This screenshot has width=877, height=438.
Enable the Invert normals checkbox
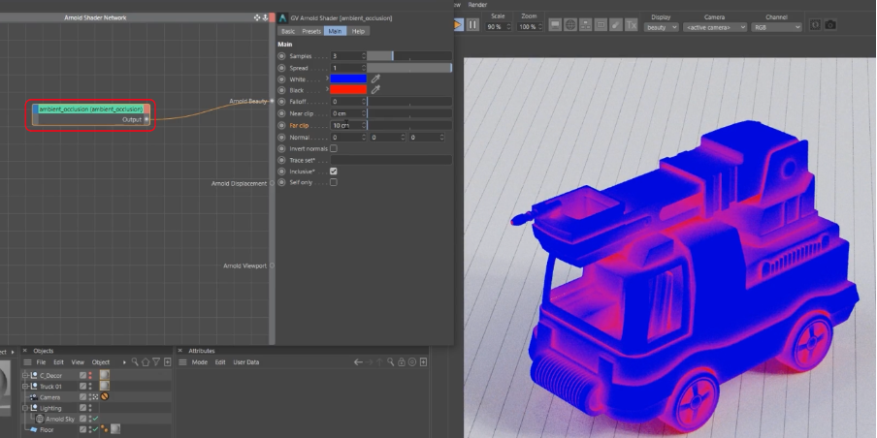334,148
